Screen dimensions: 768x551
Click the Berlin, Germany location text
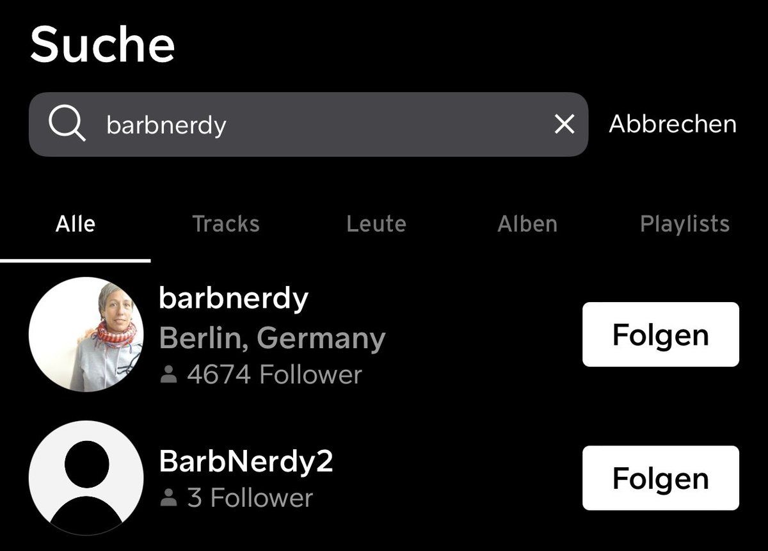(x=272, y=338)
